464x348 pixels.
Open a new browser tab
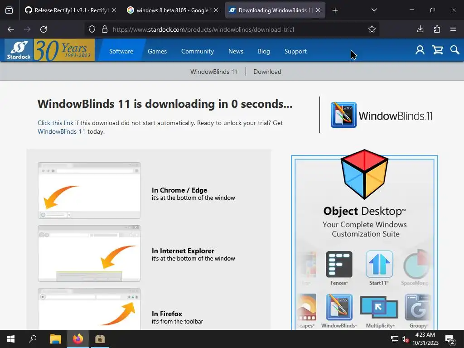tap(335, 10)
